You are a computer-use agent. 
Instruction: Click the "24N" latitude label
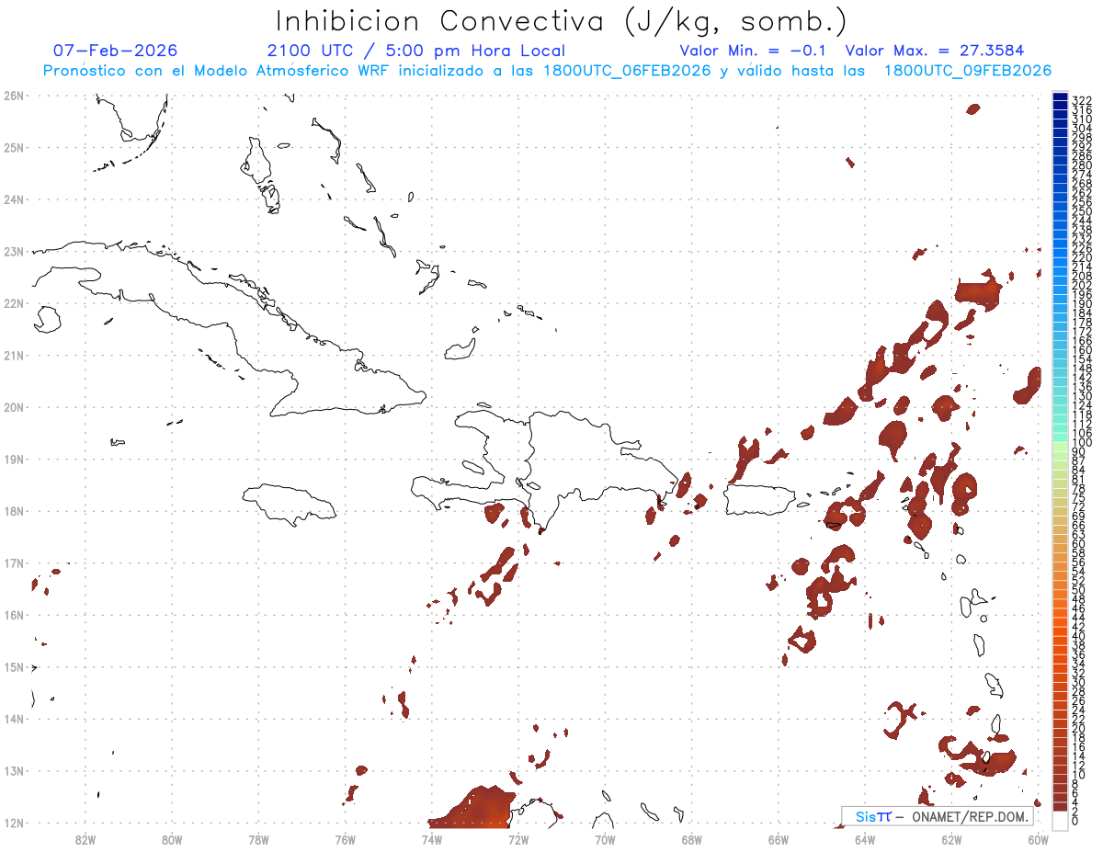14,199
